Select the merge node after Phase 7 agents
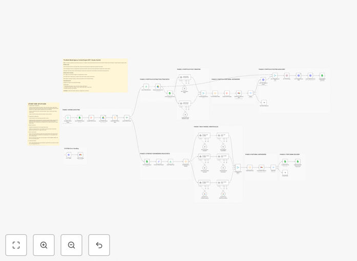The image size is (357, 261). (238, 167)
